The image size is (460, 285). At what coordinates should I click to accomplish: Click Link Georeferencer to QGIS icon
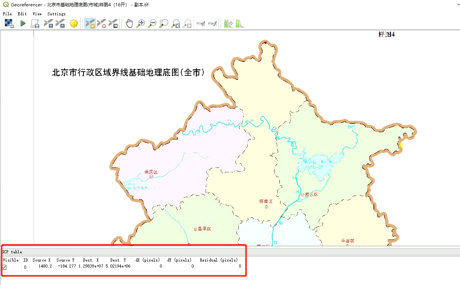(201, 24)
